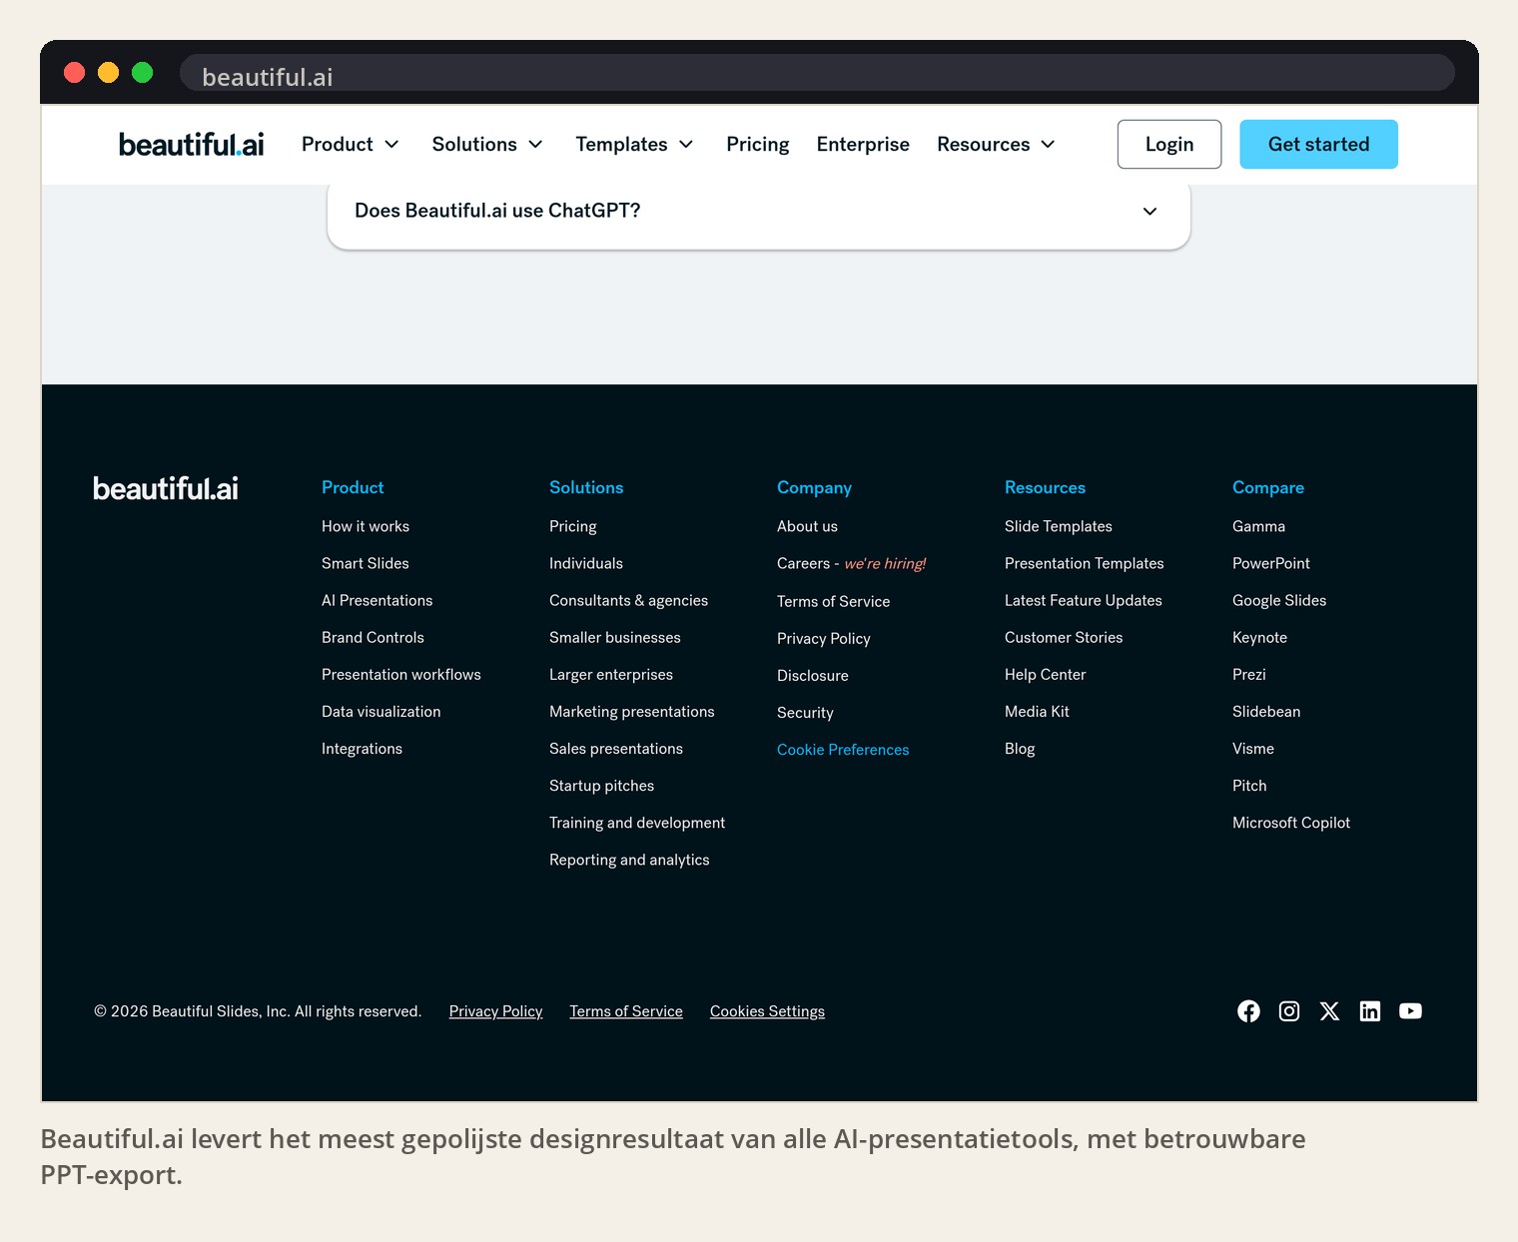Open Marketing presentations link

(x=632, y=711)
